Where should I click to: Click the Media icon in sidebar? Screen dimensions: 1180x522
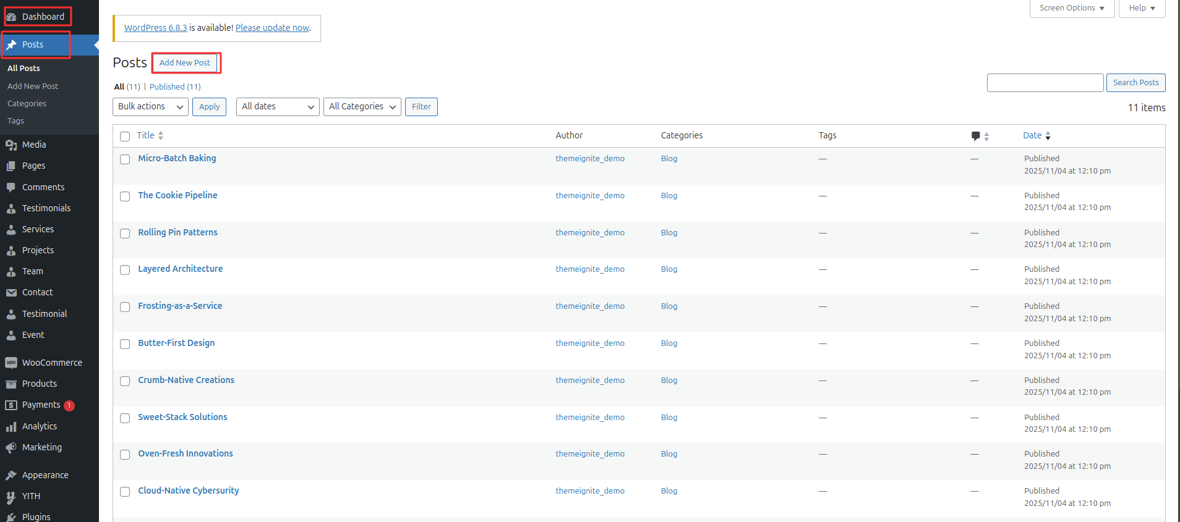[11, 145]
